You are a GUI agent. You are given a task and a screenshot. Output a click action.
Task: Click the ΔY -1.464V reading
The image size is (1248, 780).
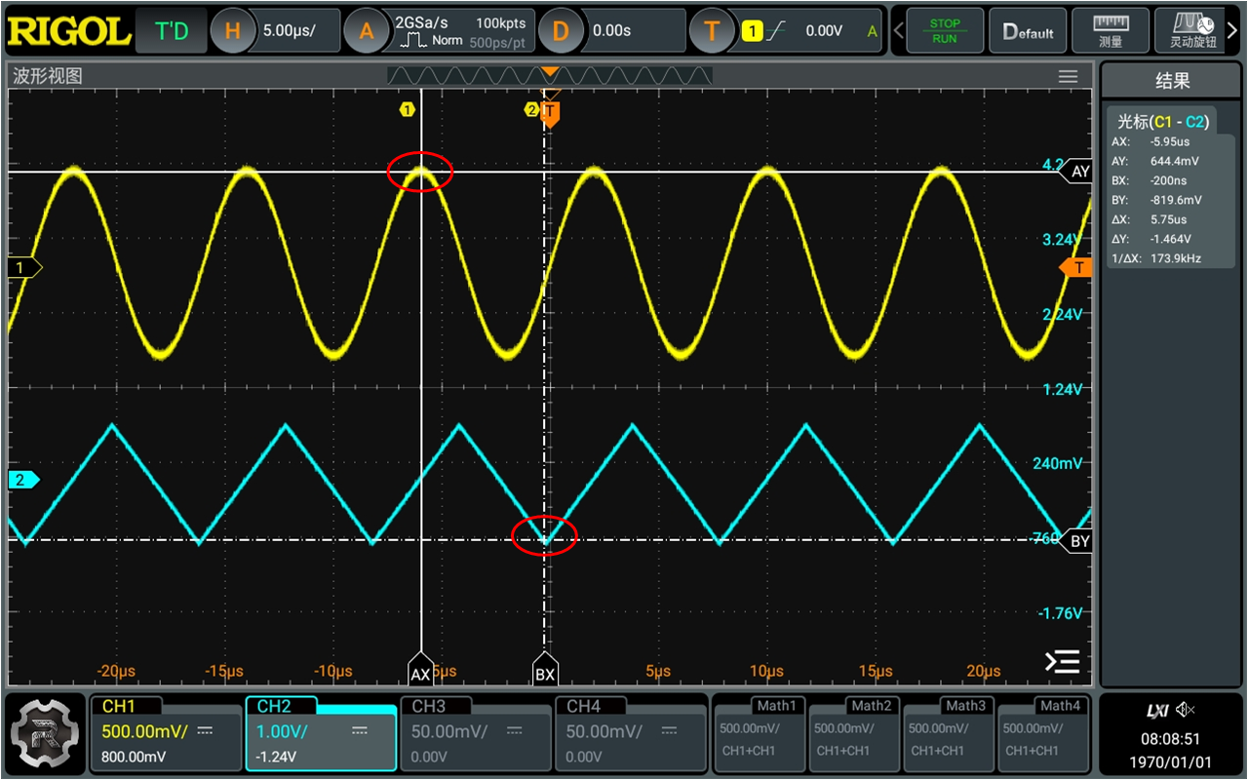click(x=1173, y=239)
